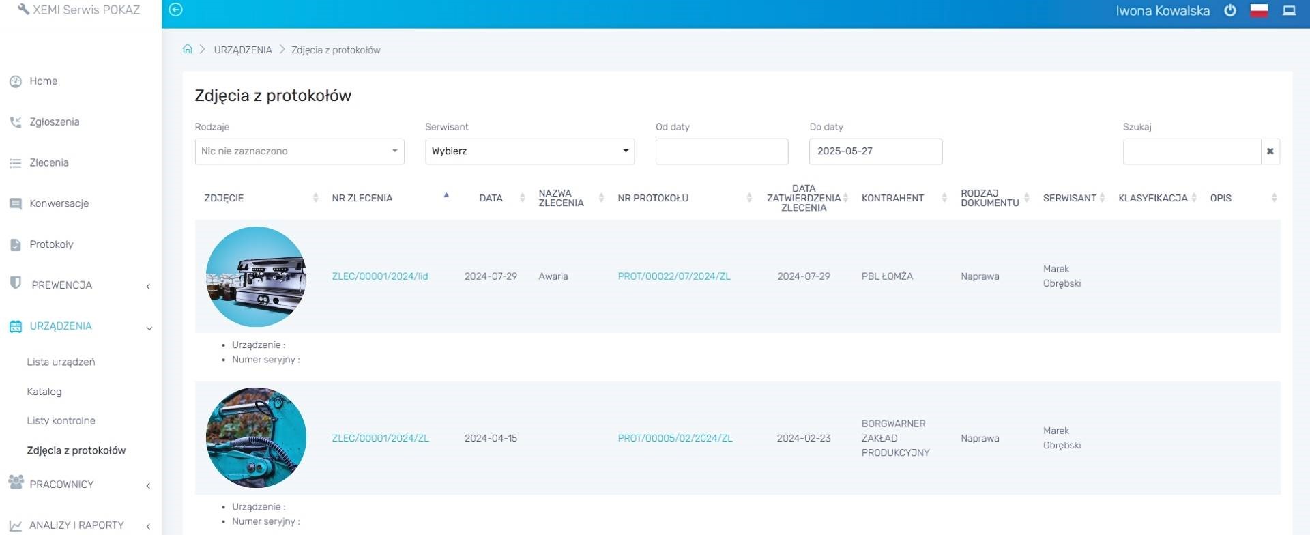This screenshot has height=535, width=1310.
Task: Collapse the URZĄDZENIA menu chevron
Action: coord(149,328)
